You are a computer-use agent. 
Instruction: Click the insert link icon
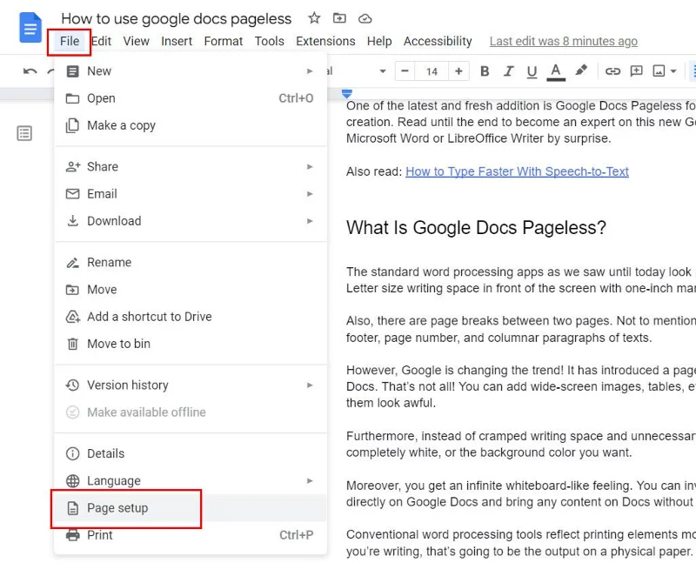click(x=612, y=71)
